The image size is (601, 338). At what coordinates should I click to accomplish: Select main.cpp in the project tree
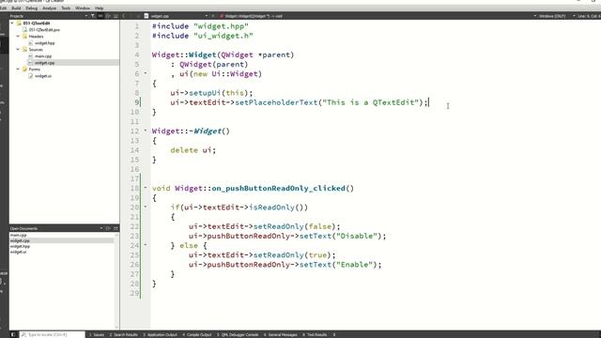(x=43, y=56)
